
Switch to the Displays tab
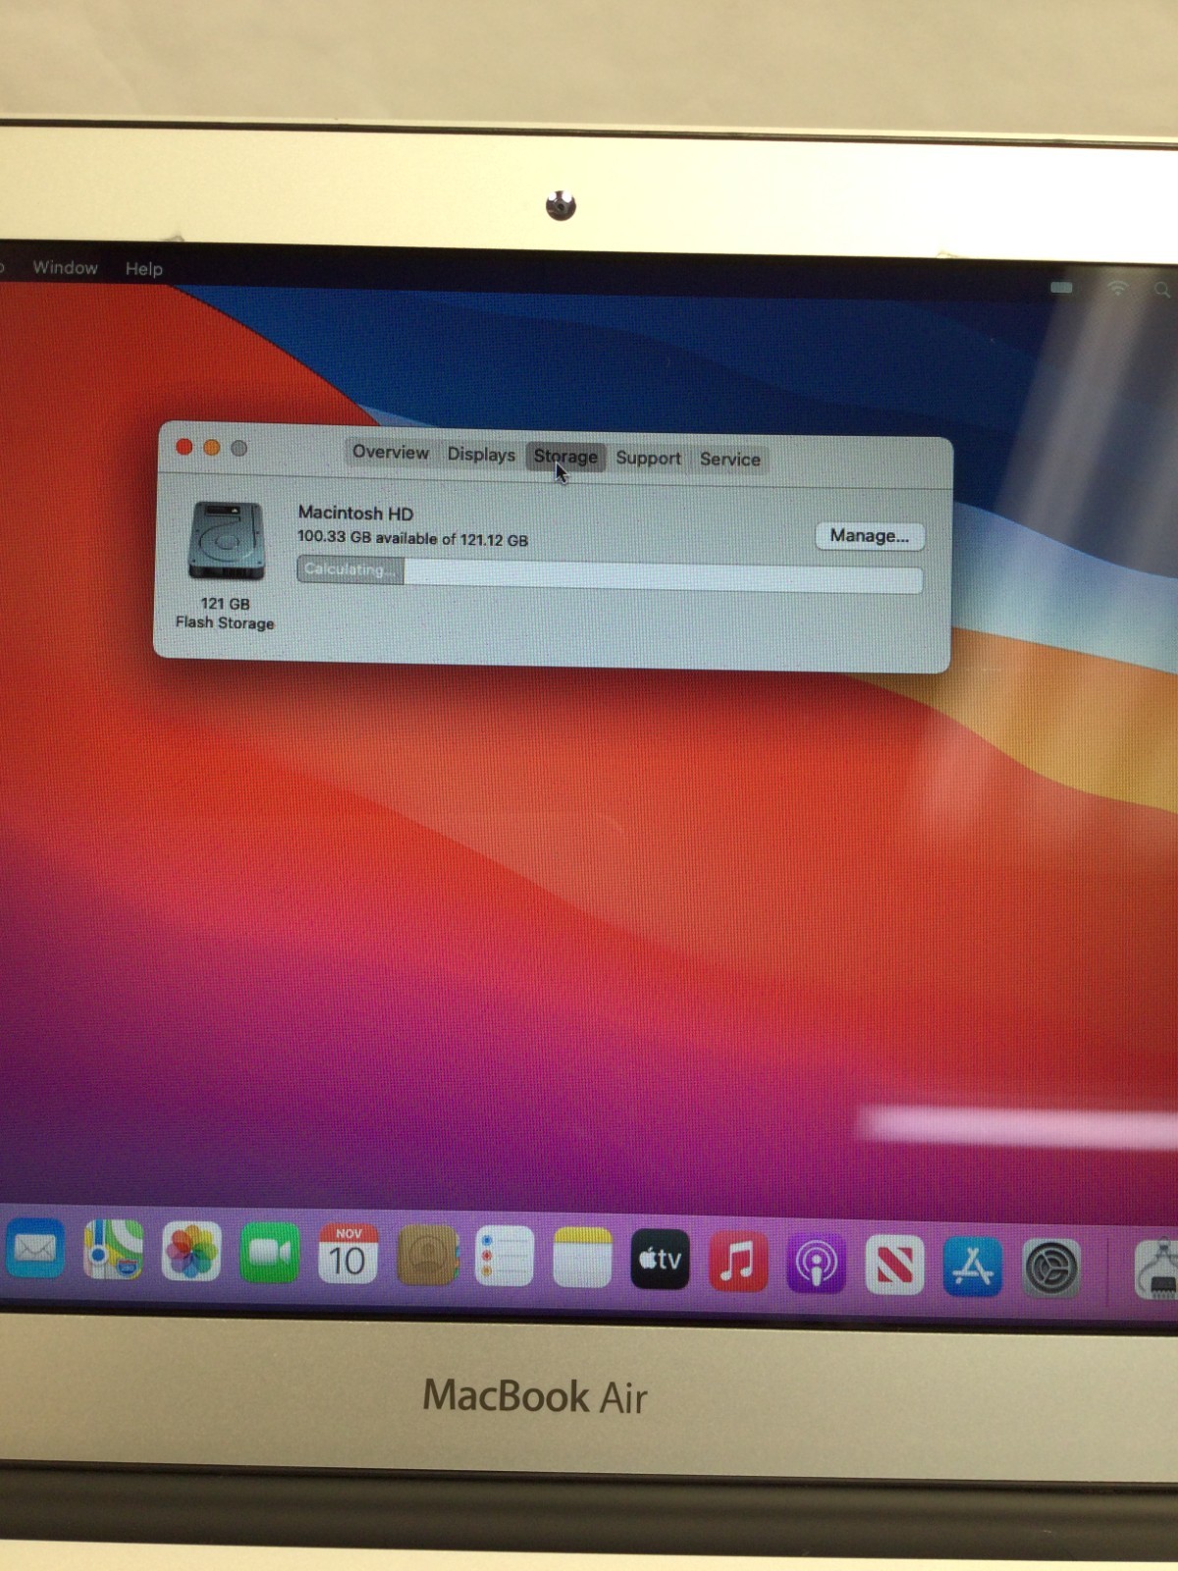tap(481, 454)
